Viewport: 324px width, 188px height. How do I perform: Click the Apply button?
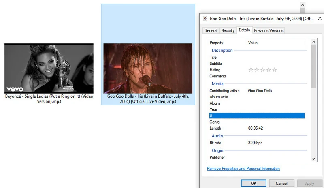tap(309, 183)
